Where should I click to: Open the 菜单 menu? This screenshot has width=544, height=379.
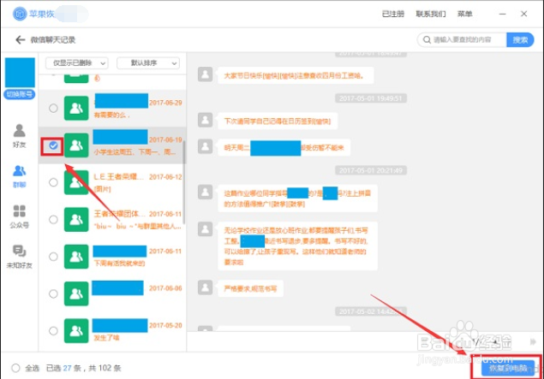[464, 14]
